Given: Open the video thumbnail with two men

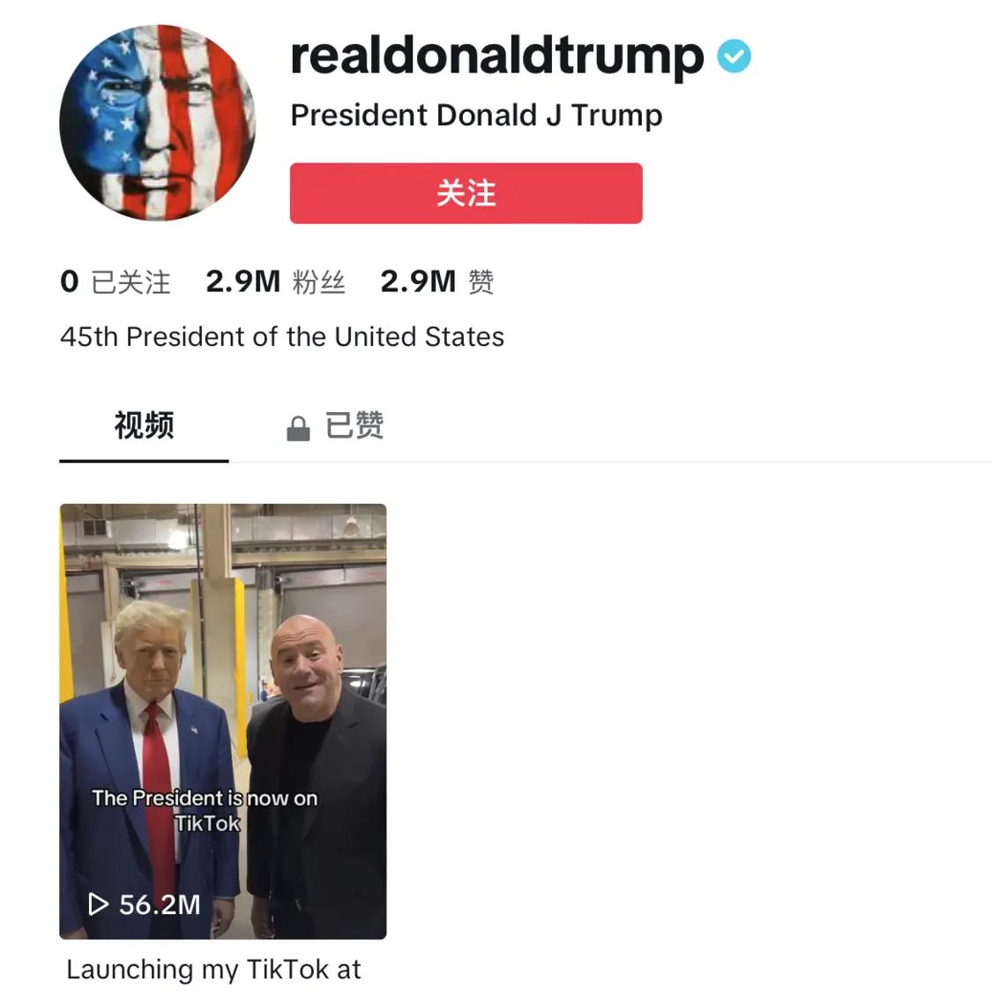Looking at the screenshot, I should tap(223, 722).
